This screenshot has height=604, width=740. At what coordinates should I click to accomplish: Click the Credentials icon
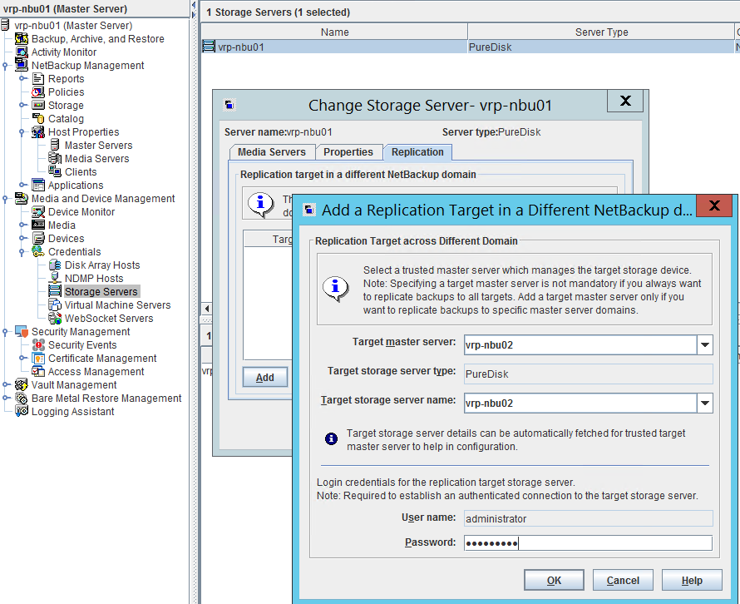click(x=38, y=252)
